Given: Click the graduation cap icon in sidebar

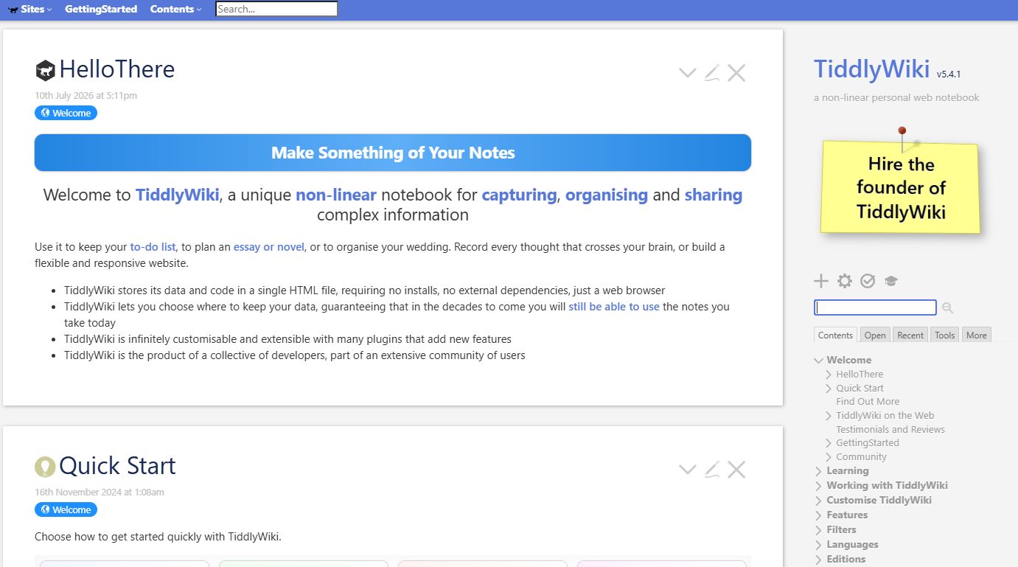Looking at the screenshot, I should [x=891, y=281].
